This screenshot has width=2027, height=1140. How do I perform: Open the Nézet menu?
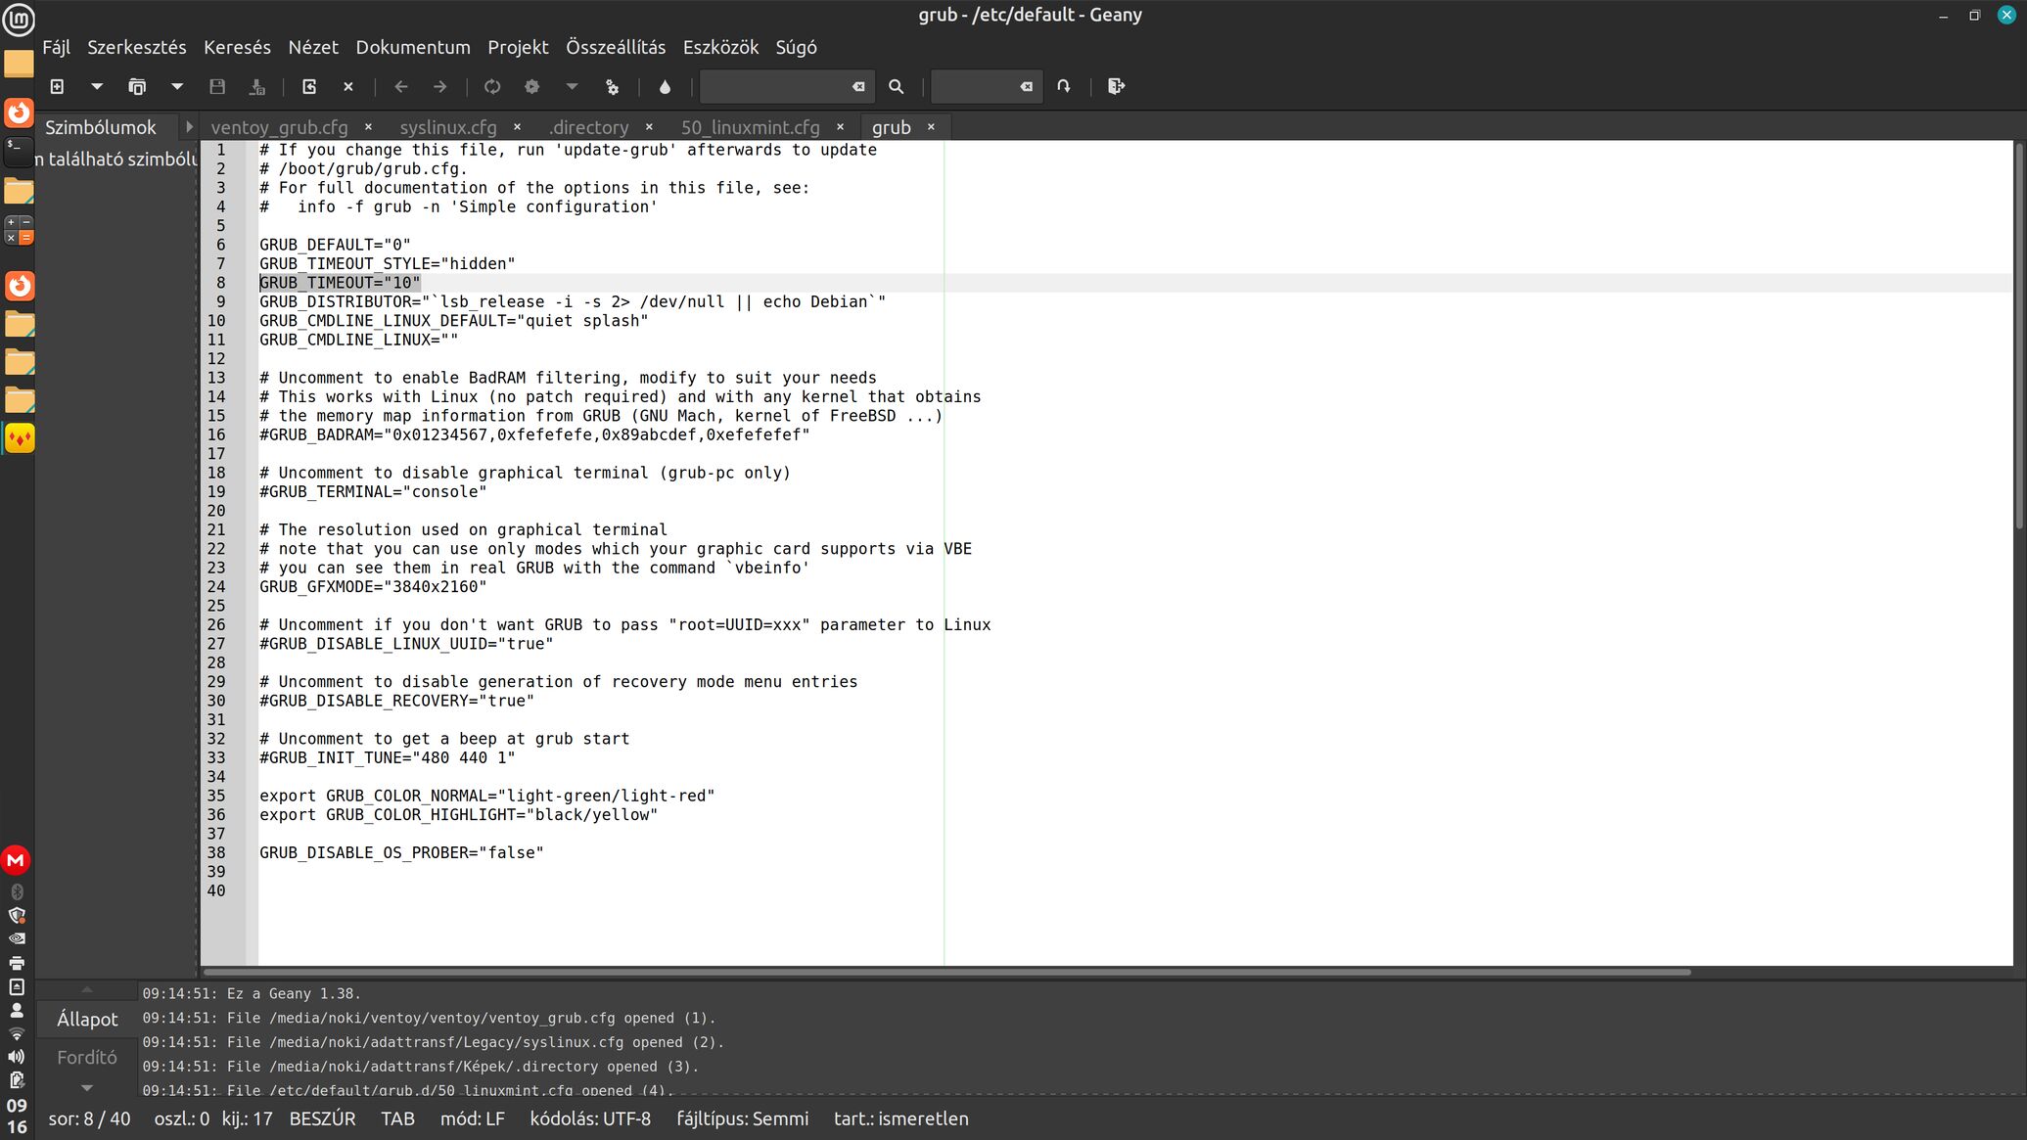313,47
